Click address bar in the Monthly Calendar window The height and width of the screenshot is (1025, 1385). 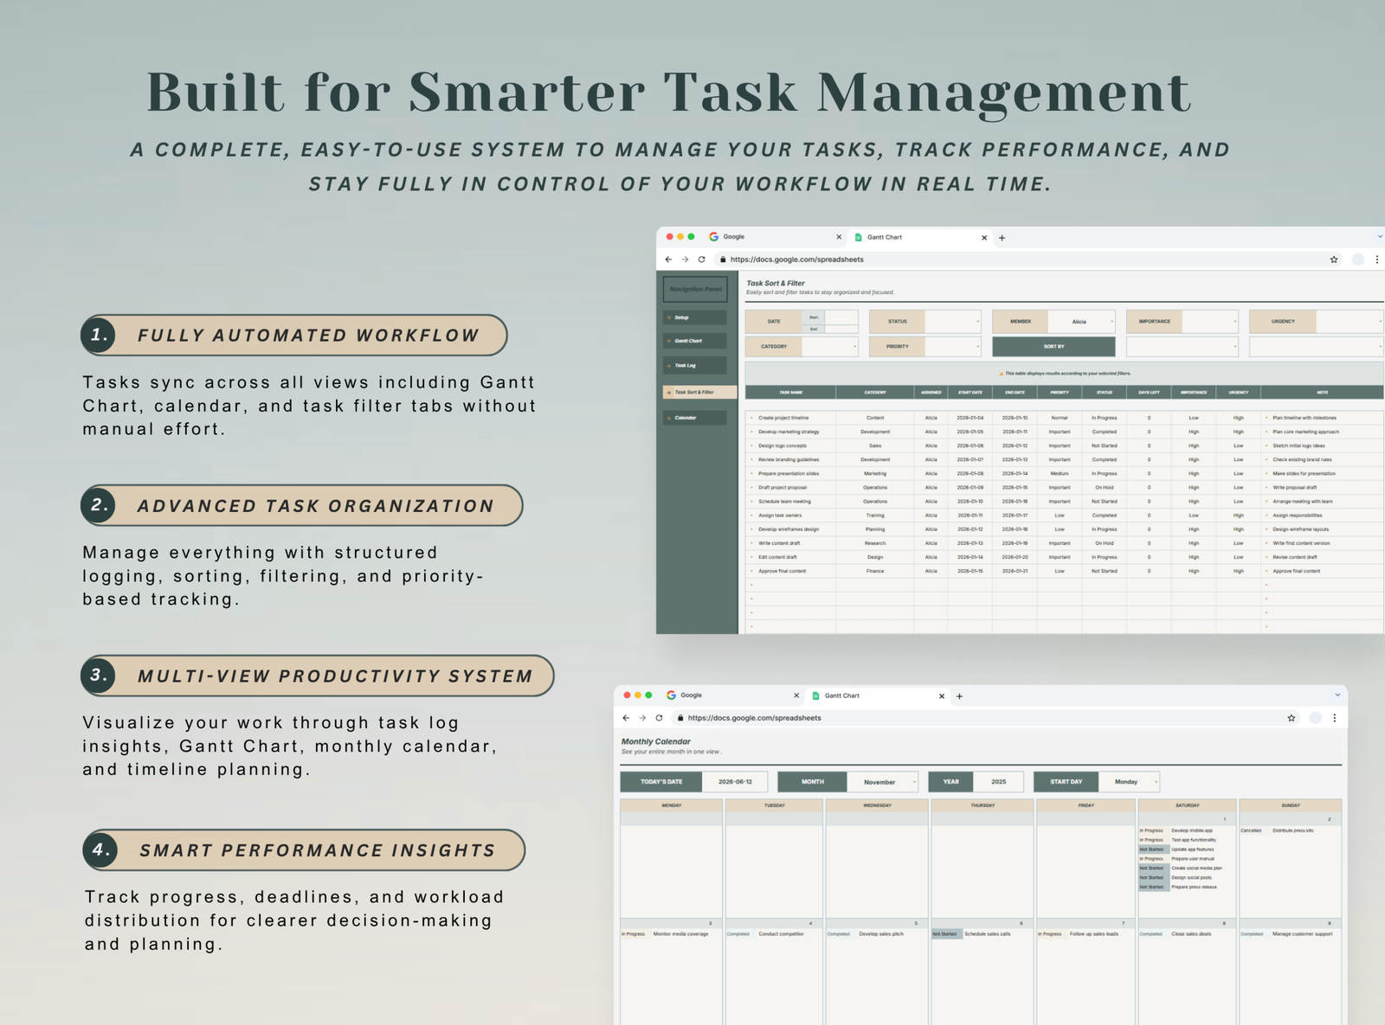click(987, 718)
